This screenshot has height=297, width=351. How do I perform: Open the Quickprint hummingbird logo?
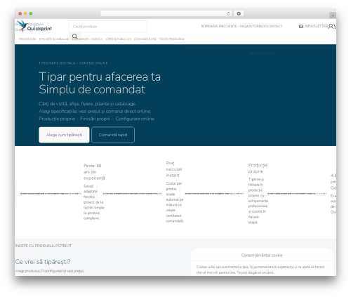[x=34, y=26]
